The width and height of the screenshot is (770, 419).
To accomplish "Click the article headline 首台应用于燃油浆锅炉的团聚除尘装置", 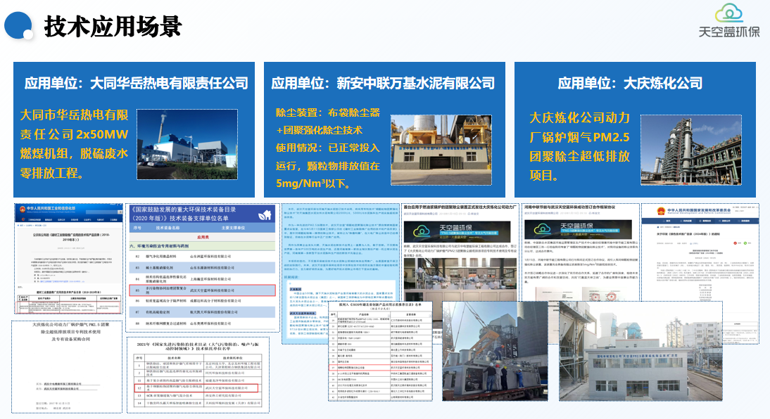I will tap(460, 207).
